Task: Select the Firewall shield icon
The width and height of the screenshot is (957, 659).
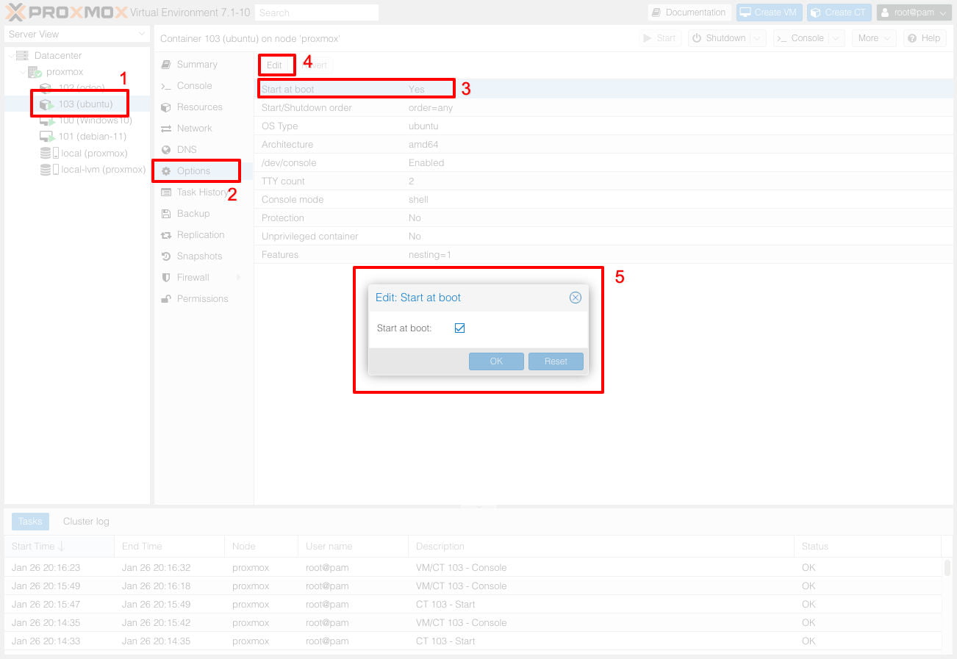Action: coord(166,278)
